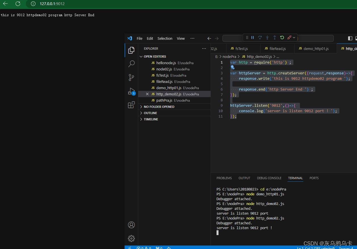Reload the browser page

(18, 4)
